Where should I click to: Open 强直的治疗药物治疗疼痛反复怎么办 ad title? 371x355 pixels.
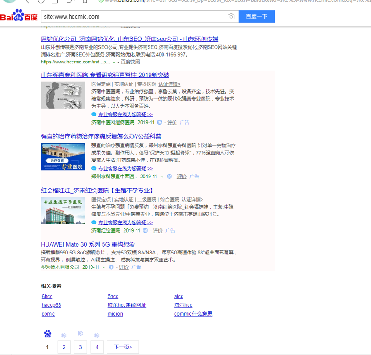[x=101, y=136]
